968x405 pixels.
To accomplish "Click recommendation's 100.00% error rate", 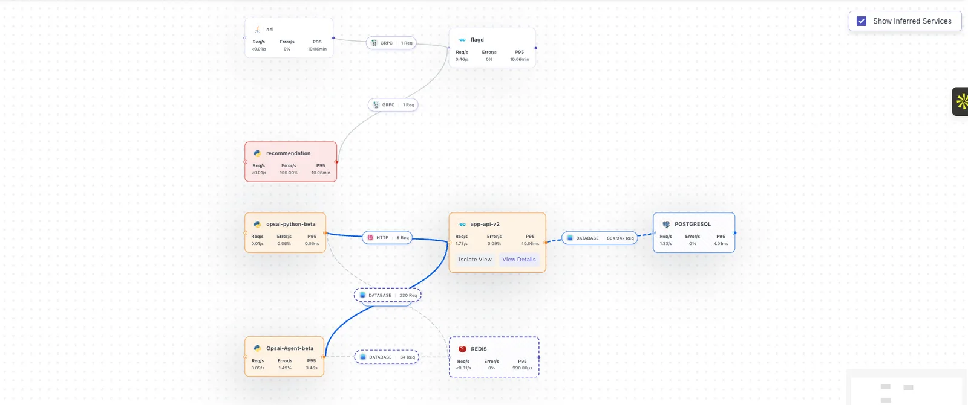I will point(289,173).
